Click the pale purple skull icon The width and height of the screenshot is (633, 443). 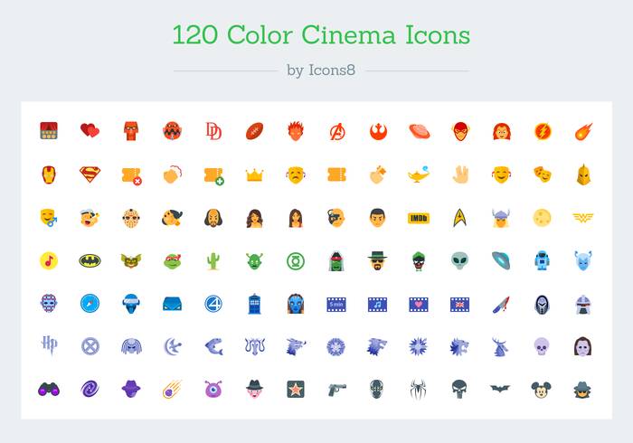point(541,346)
